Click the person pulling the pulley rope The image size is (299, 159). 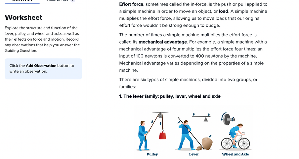coord(143,135)
